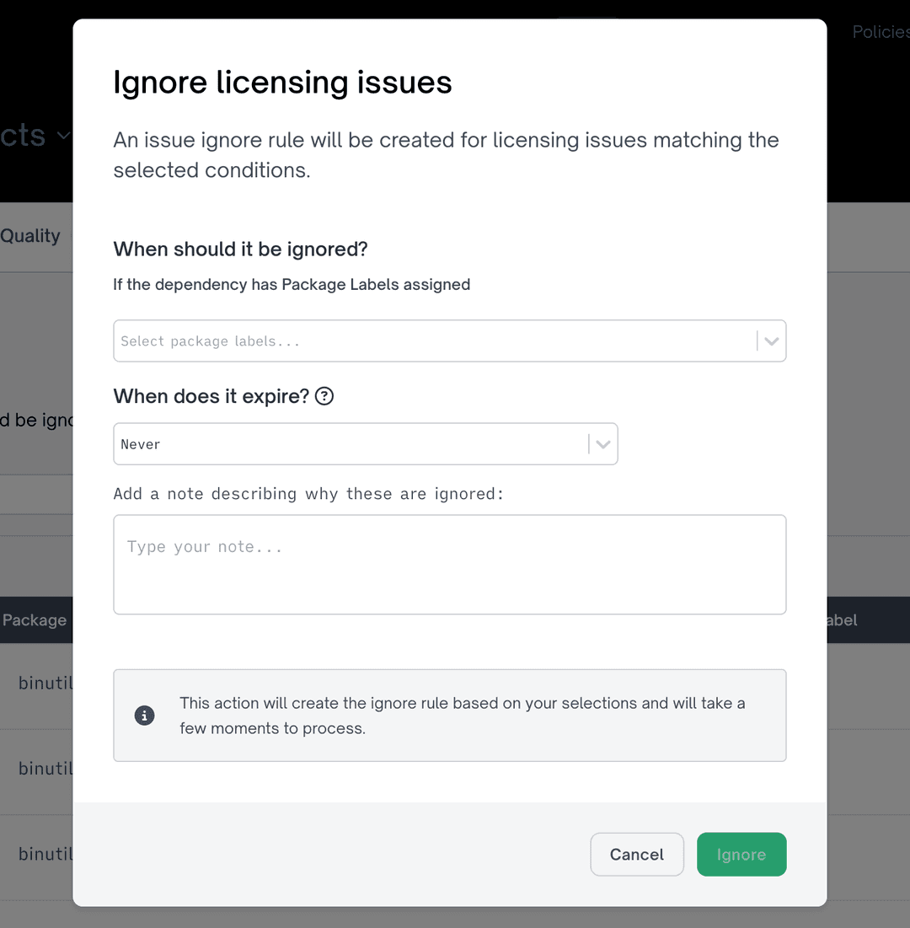The width and height of the screenshot is (910, 928).
Task: Click into the Type your note textarea
Action: [450, 563]
